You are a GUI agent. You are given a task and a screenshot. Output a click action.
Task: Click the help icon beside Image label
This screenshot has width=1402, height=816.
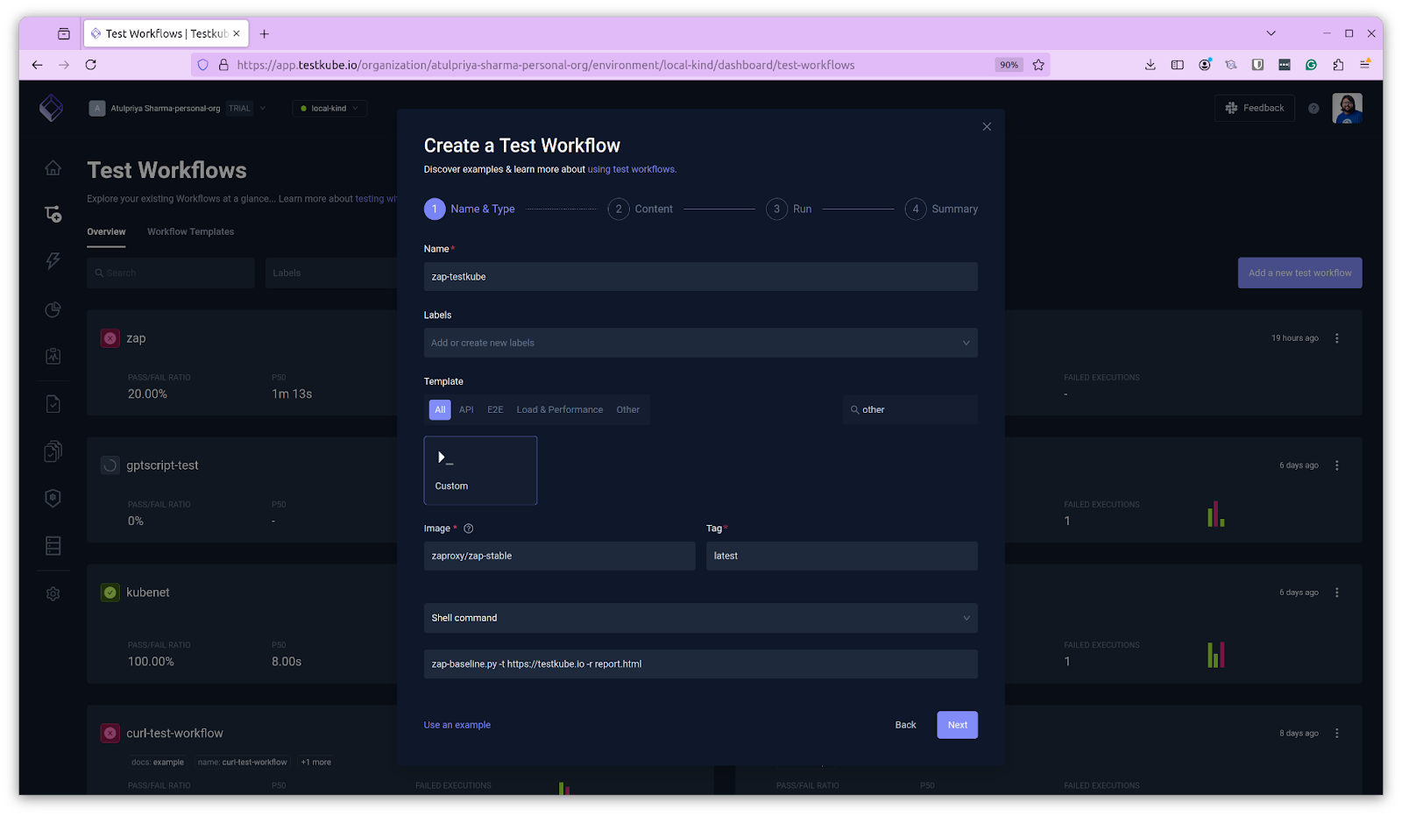[468, 529]
